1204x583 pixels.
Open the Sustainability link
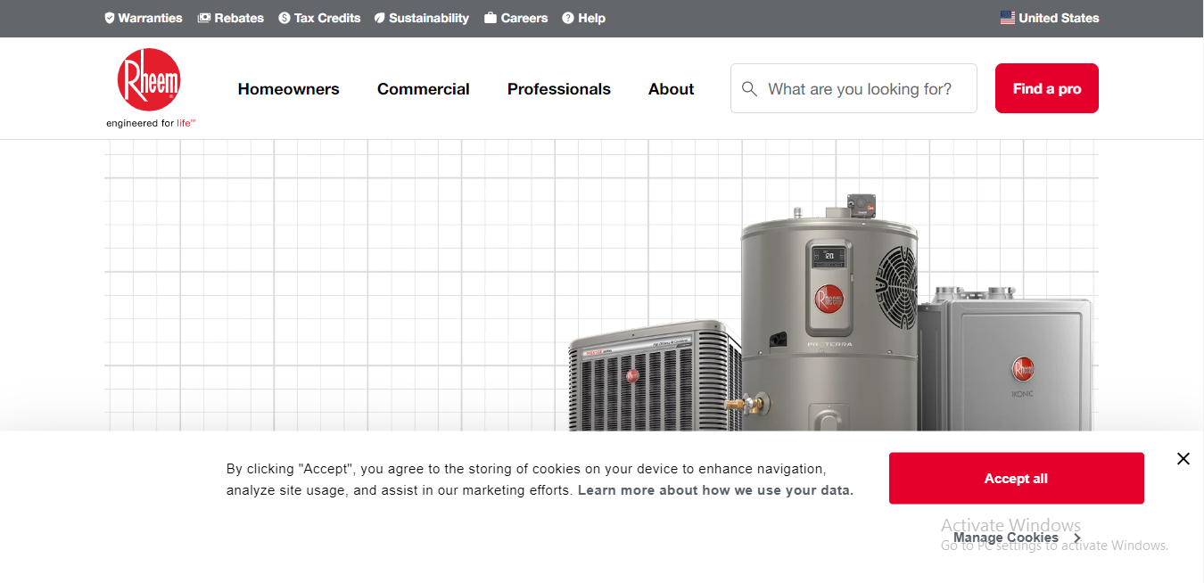point(421,18)
